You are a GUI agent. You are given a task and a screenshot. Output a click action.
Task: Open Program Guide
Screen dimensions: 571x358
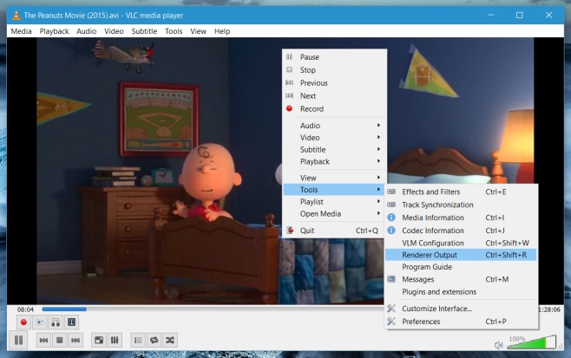click(x=461, y=267)
